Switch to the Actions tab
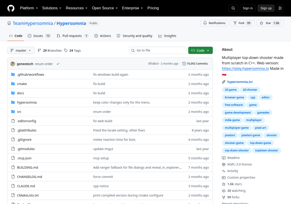Viewport: 291px width, 204px height. [x=103, y=36]
